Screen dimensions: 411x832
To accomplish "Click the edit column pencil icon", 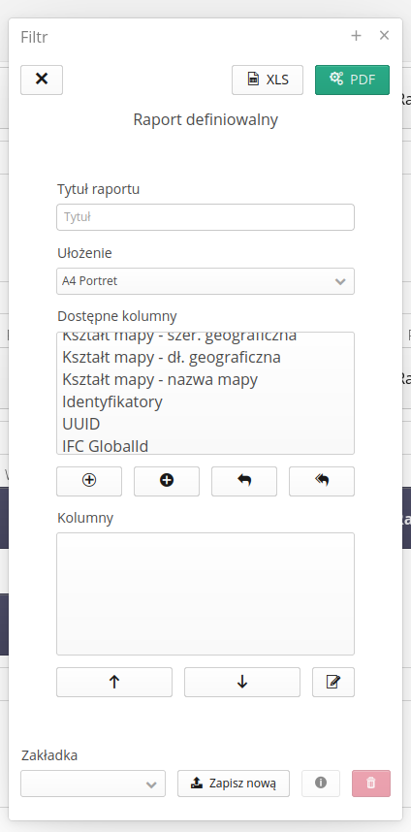I will coord(333,682).
